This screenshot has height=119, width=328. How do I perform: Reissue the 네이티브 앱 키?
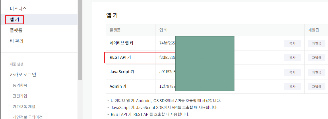point(317,43)
